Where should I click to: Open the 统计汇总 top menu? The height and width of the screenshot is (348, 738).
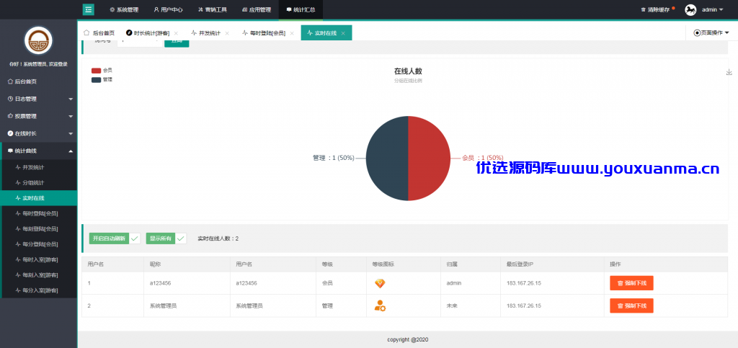point(301,9)
